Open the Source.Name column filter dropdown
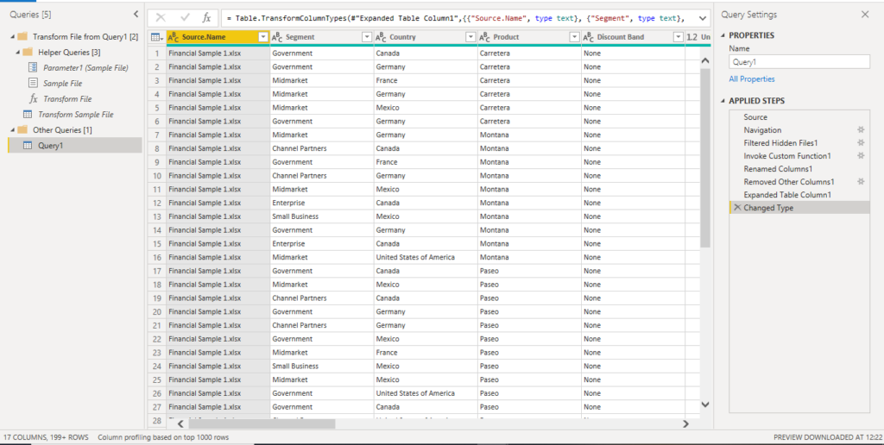884x445 pixels. (262, 38)
